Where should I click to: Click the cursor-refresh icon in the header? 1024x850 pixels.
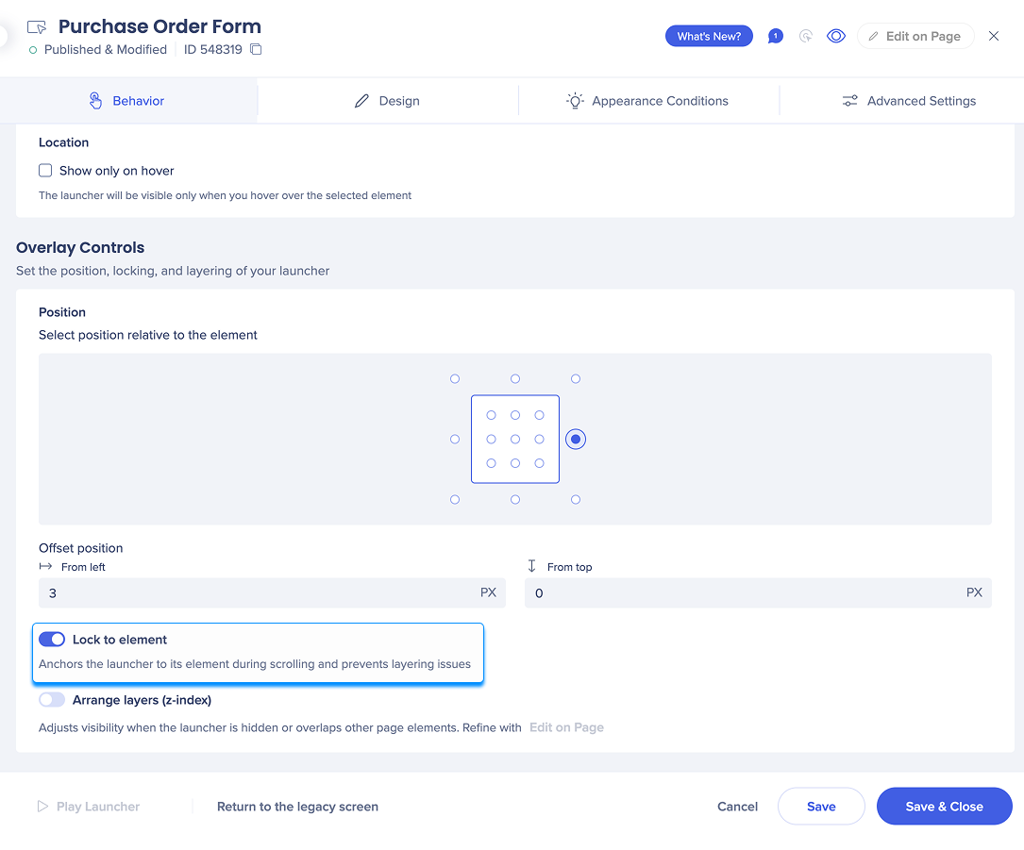click(x=805, y=37)
